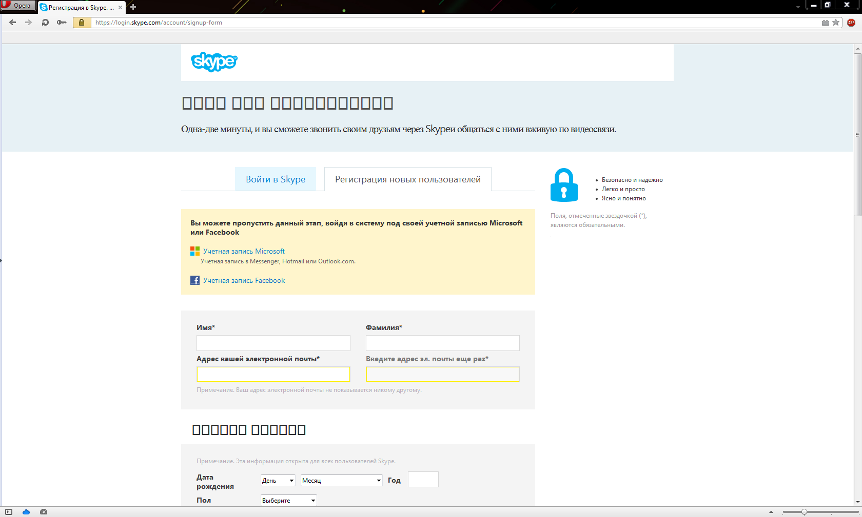Click the email privacy note text
862x517 pixels.
(x=309, y=390)
